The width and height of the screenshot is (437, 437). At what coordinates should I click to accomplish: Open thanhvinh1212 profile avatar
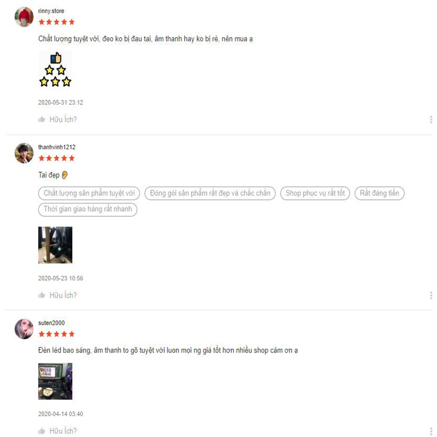pos(24,153)
